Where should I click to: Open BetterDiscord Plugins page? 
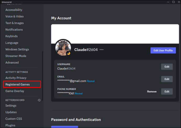10,125
